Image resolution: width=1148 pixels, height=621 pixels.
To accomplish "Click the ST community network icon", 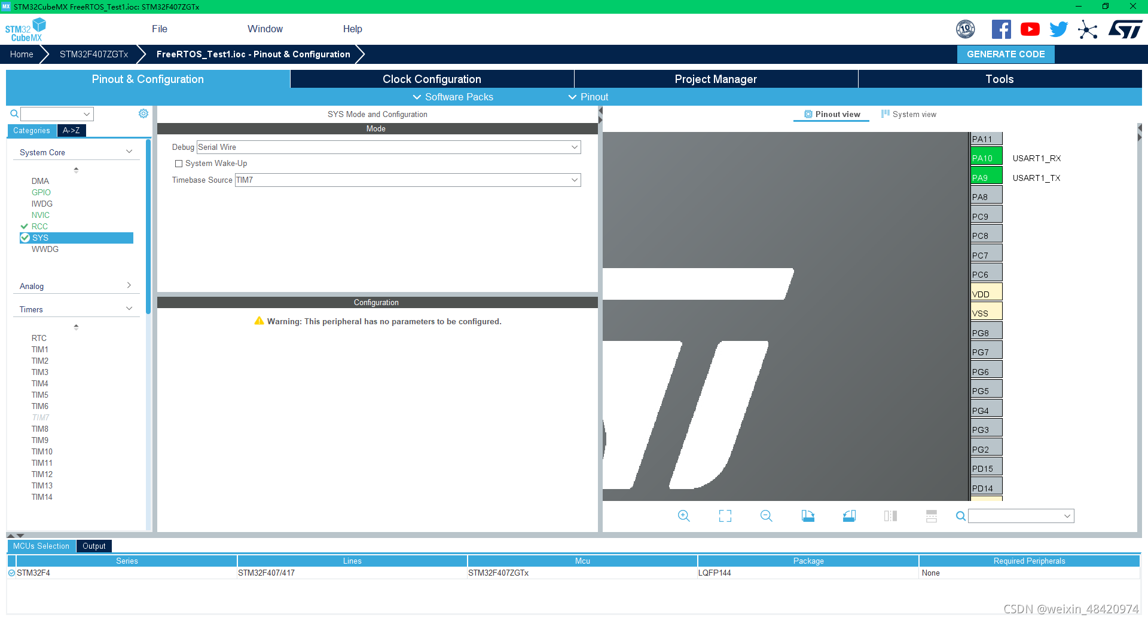I will [x=1088, y=29].
